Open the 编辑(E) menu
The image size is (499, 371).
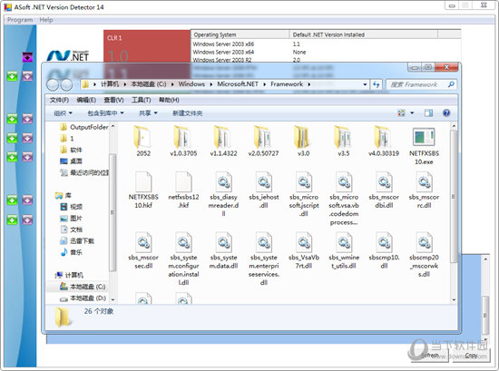(x=86, y=100)
